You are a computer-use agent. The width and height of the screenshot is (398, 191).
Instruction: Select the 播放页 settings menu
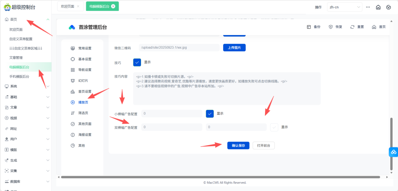82,102
